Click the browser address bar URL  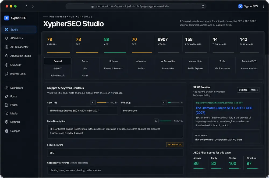coord(132,6)
